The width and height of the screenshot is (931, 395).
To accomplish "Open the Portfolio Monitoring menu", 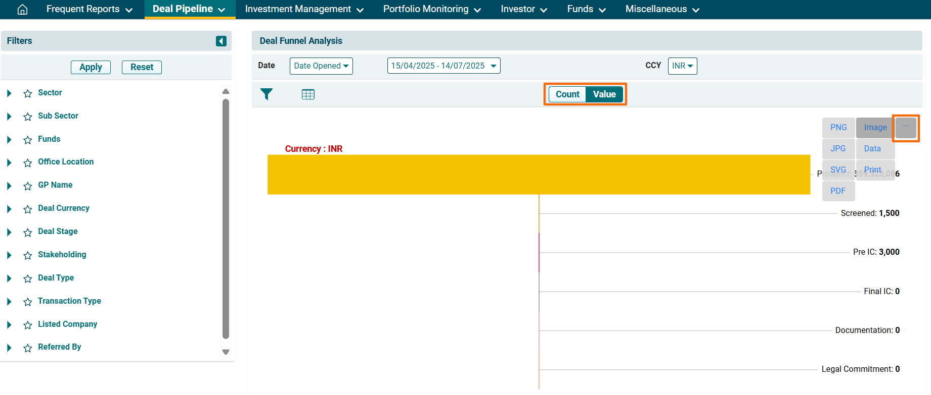I will [431, 10].
